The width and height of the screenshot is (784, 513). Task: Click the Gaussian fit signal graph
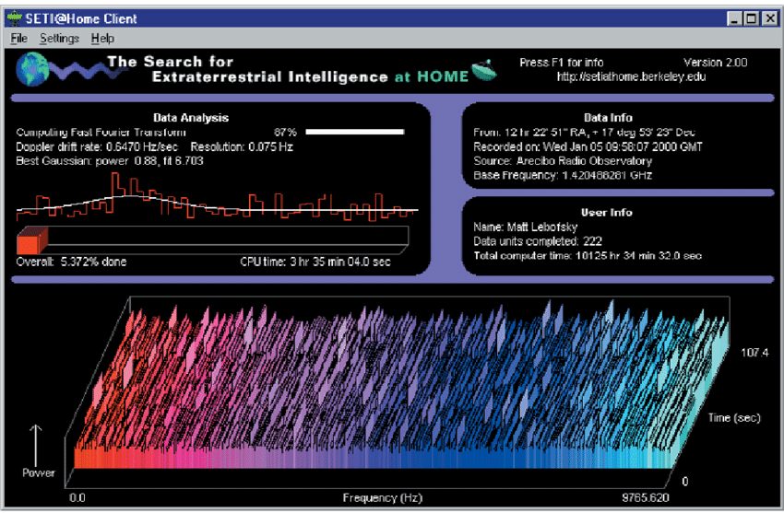coord(217,196)
